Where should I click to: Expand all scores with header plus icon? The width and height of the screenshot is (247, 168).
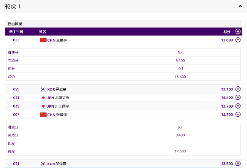pos(238,32)
